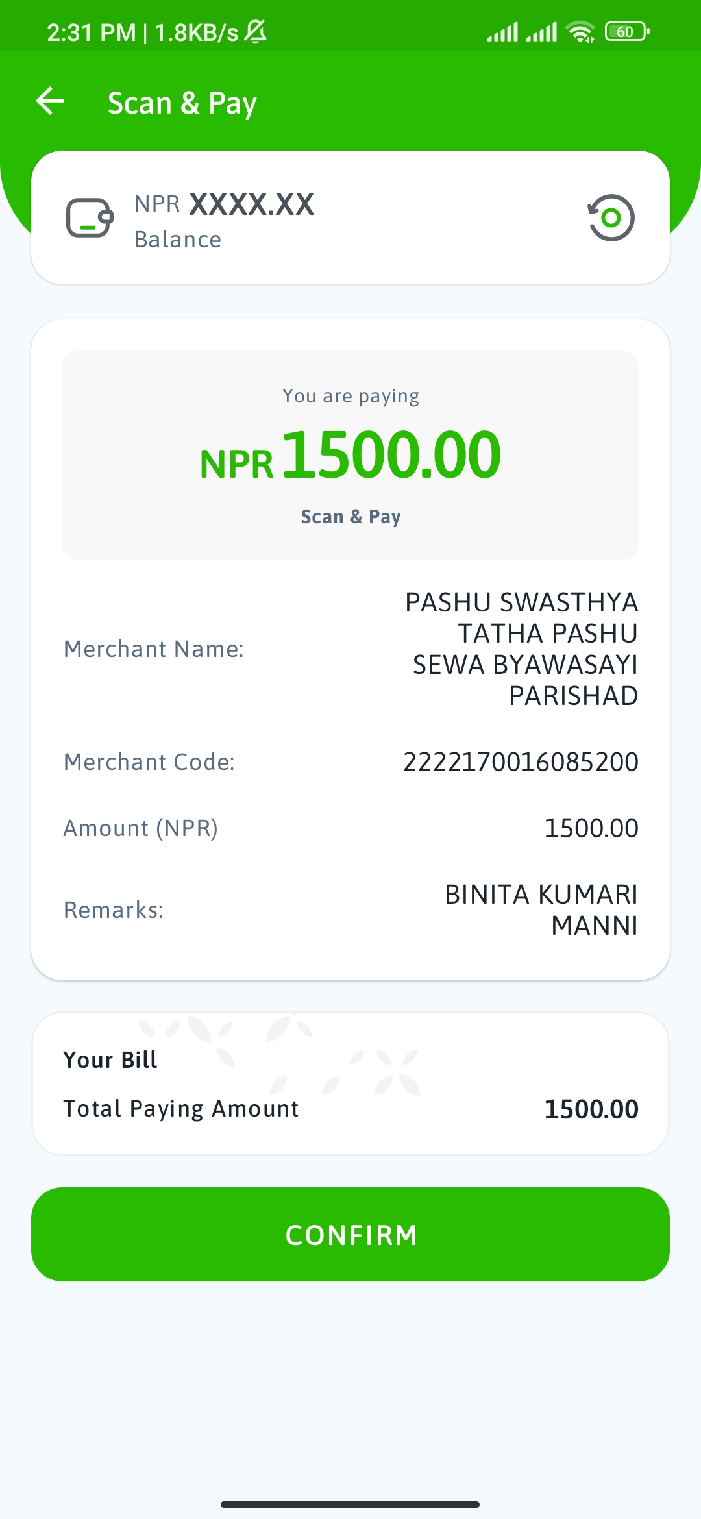Tap the hidden NPR XXXX.XX balance
Viewport: 701px width, 1519px height.
(224, 204)
